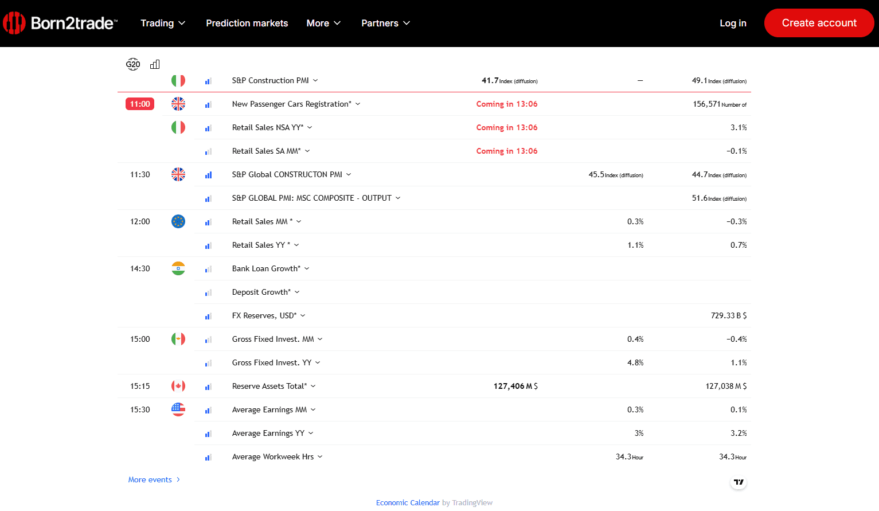The image size is (879, 511).
Task: Click Mexico flag beside Gross Fixed Invest. MM
Action: [178, 339]
